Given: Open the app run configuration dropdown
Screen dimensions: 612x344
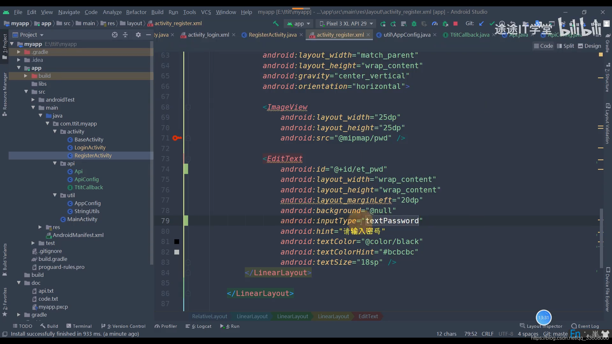Looking at the screenshot, I should coord(299,24).
